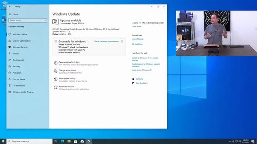The height and width of the screenshot is (144, 257).
Task: Click the Get help chat icon
Action: point(133,79)
